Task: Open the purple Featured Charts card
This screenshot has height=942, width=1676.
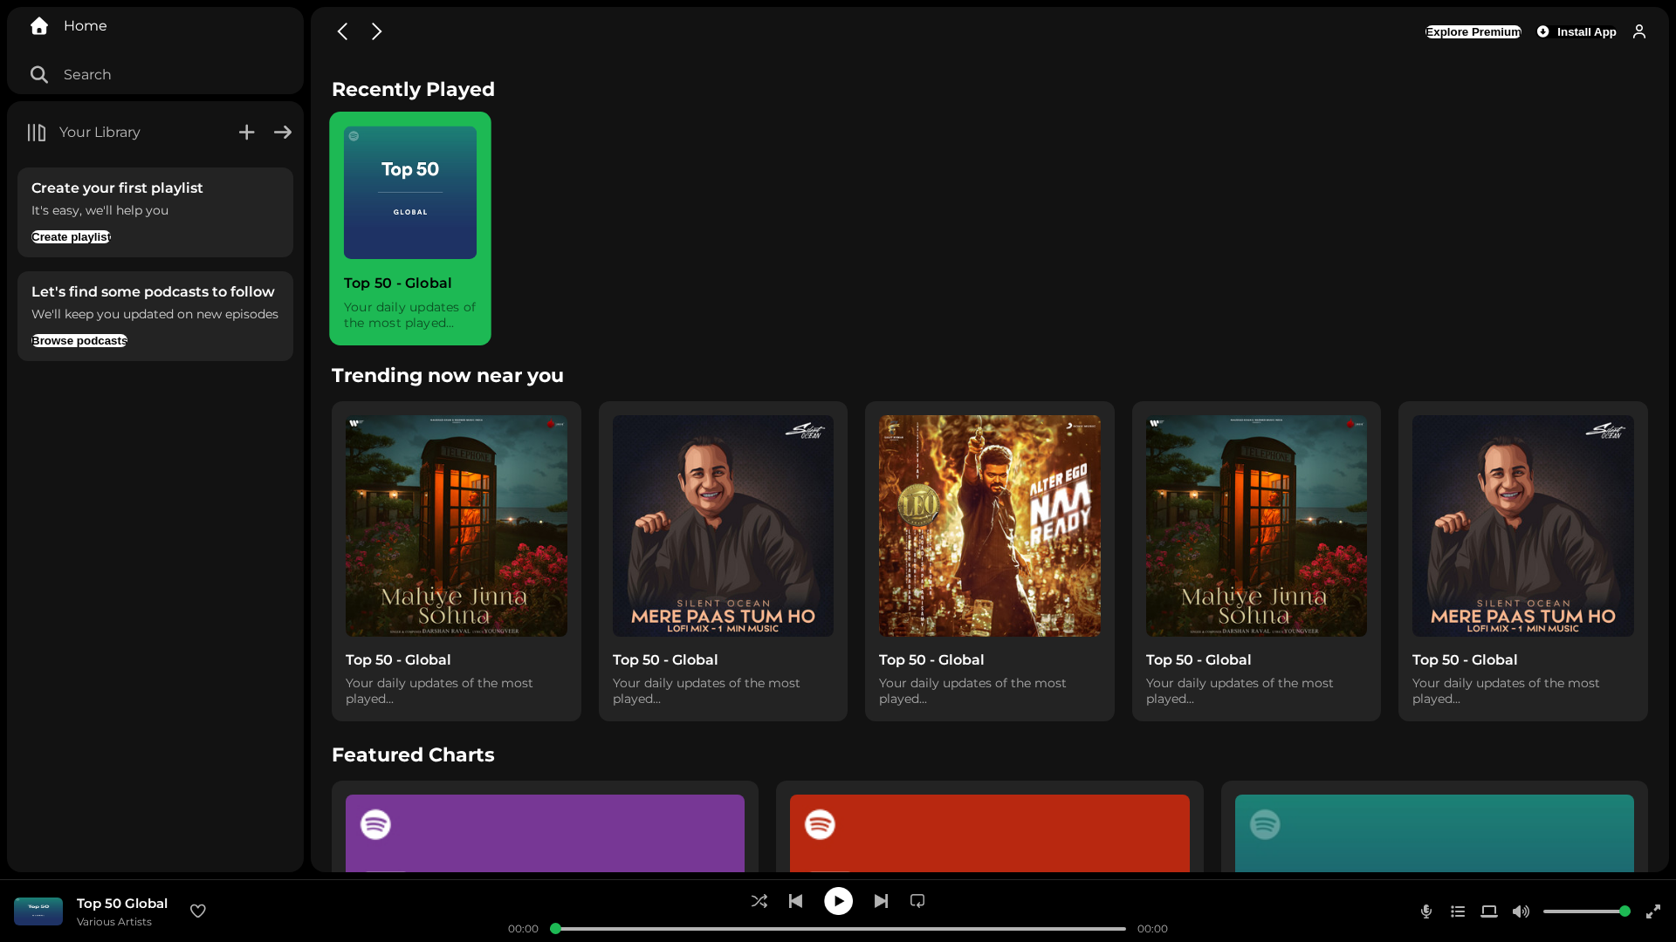Action: pyautogui.click(x=545, y=827)
